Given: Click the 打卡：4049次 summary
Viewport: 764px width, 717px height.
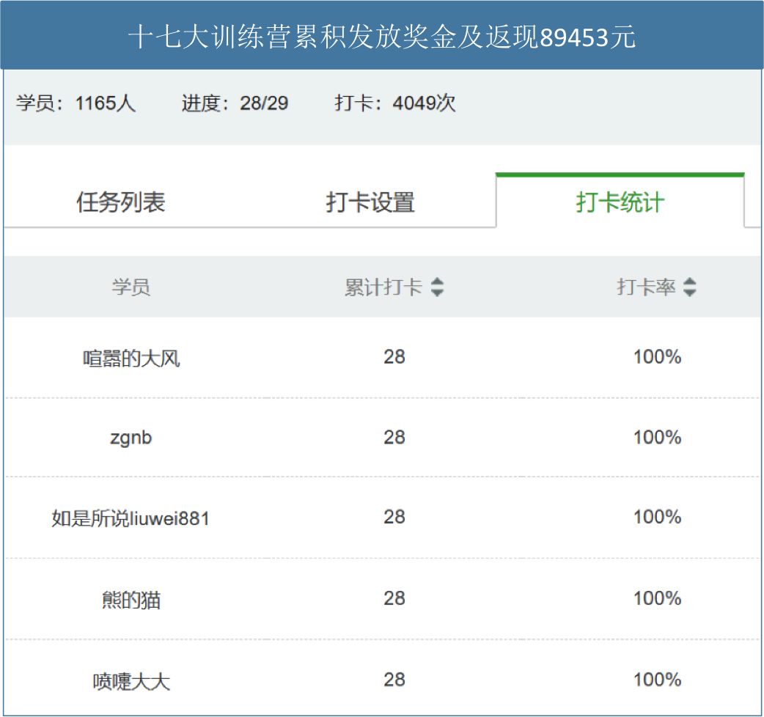Looking at the screenshot, I should [395, 103].
